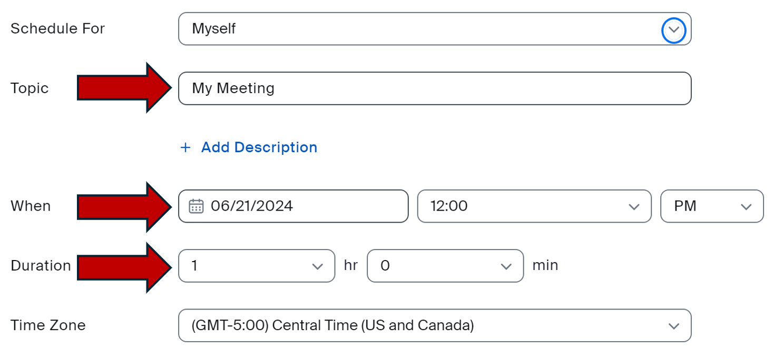Click the Duration label
This screenshot has width=773, height=359.
coord(41,266)
